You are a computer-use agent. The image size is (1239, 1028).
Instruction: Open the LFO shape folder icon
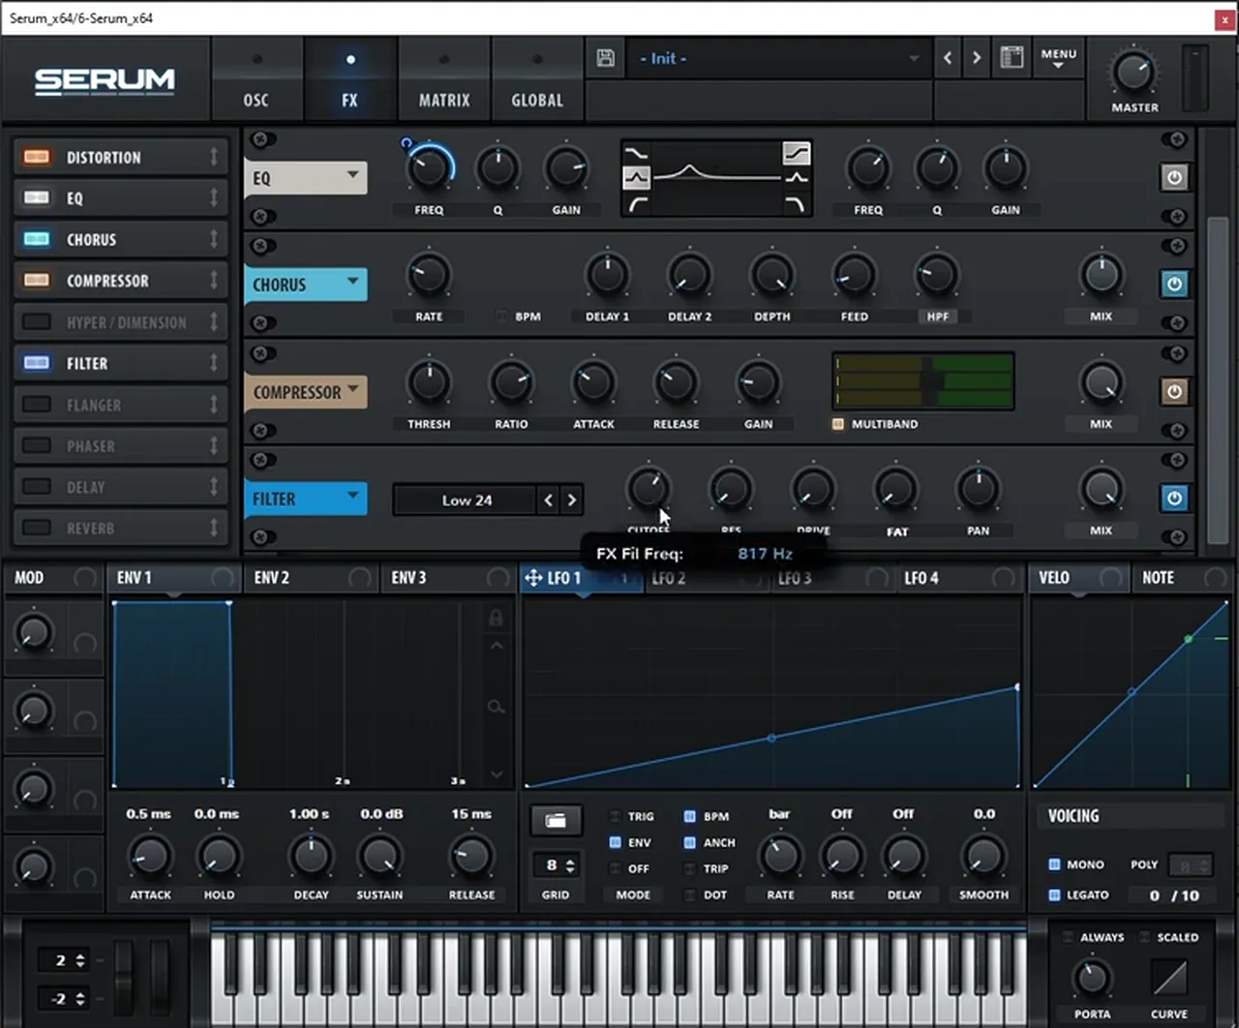[x=556, y=821]
